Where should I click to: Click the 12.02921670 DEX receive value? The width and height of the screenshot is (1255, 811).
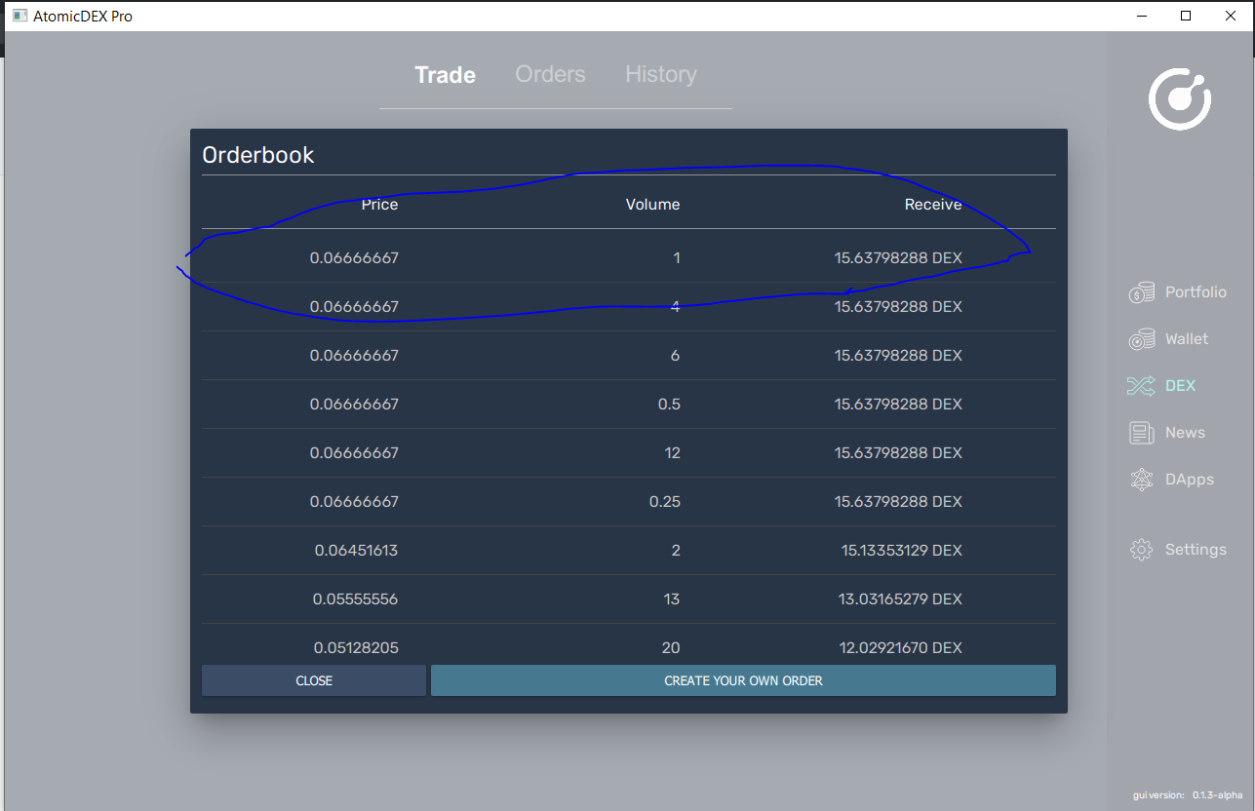pyautogui.click(x=900, y=648)
